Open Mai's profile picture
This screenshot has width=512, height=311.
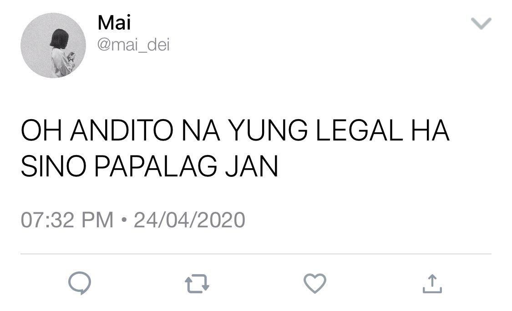click(x=53, y=45)
